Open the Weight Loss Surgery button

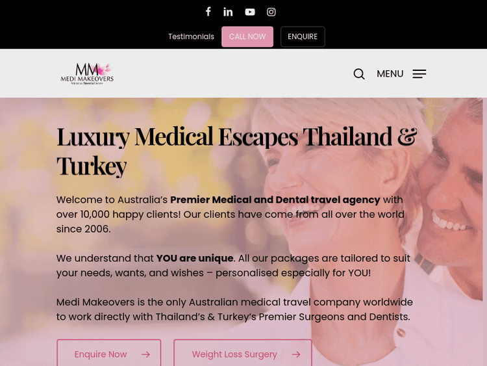(243, 352)
